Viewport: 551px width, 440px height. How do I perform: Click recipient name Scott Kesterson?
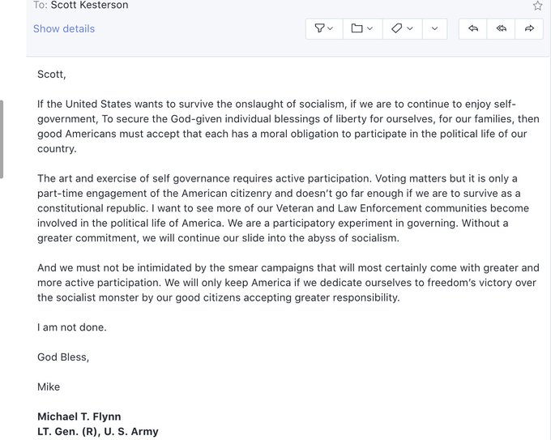[x=89, y=6]
